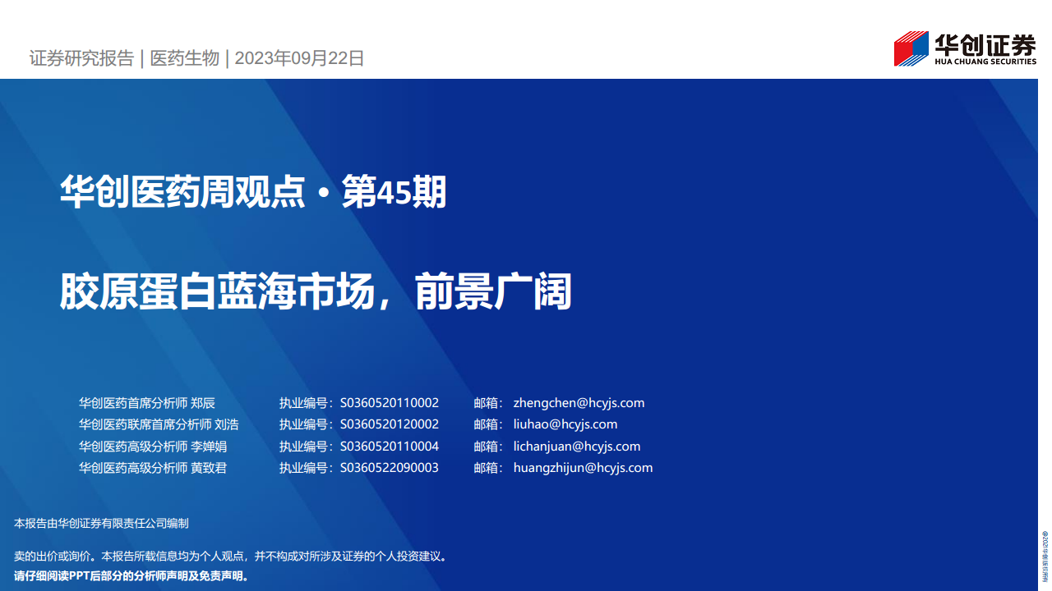Click the title 华创医药周观点·第45期

coord(253,193)
